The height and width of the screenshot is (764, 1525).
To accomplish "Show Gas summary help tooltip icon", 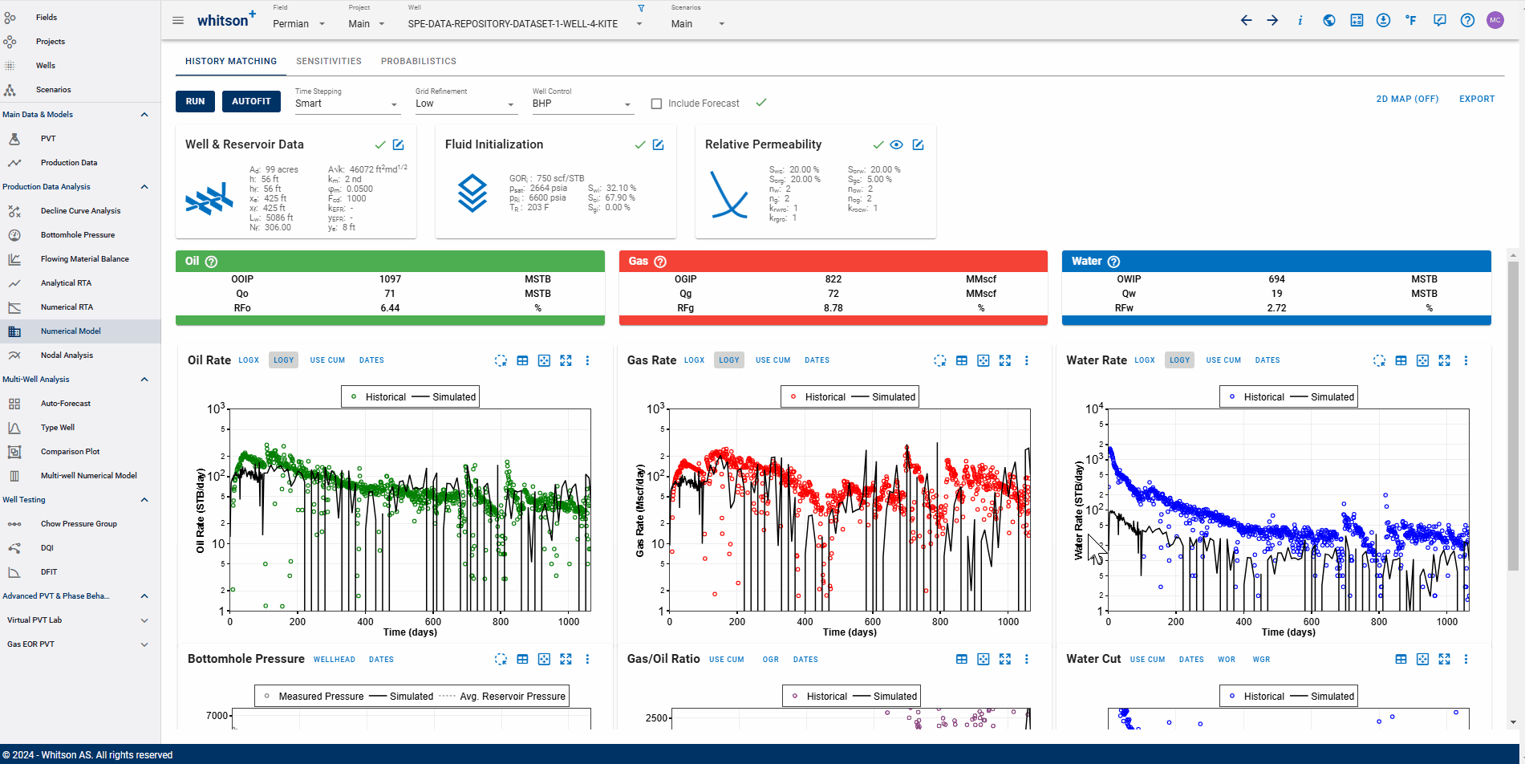I will 660,262.
